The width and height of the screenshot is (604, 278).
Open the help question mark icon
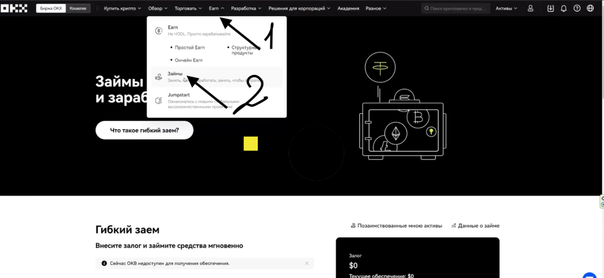(x=577, y=8)
